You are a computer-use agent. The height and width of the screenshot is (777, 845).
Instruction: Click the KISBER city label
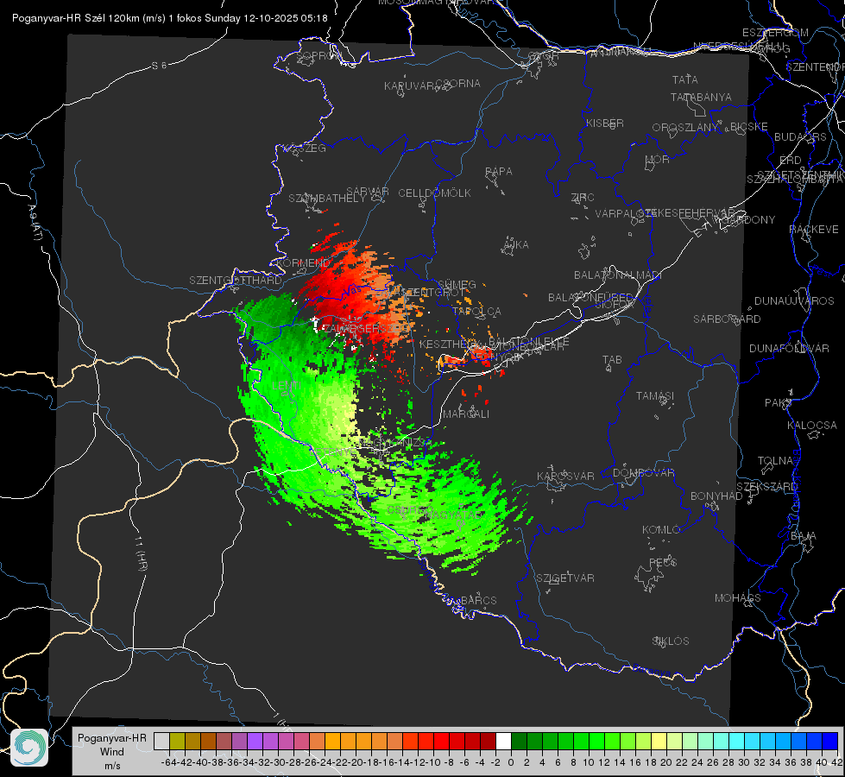(605, 123)
